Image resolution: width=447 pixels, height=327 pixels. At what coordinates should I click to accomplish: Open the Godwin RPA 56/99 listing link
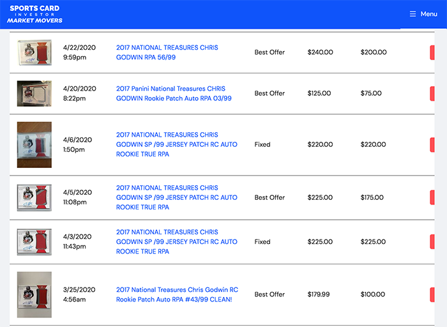pyautogui.click(x=167, y=52)
